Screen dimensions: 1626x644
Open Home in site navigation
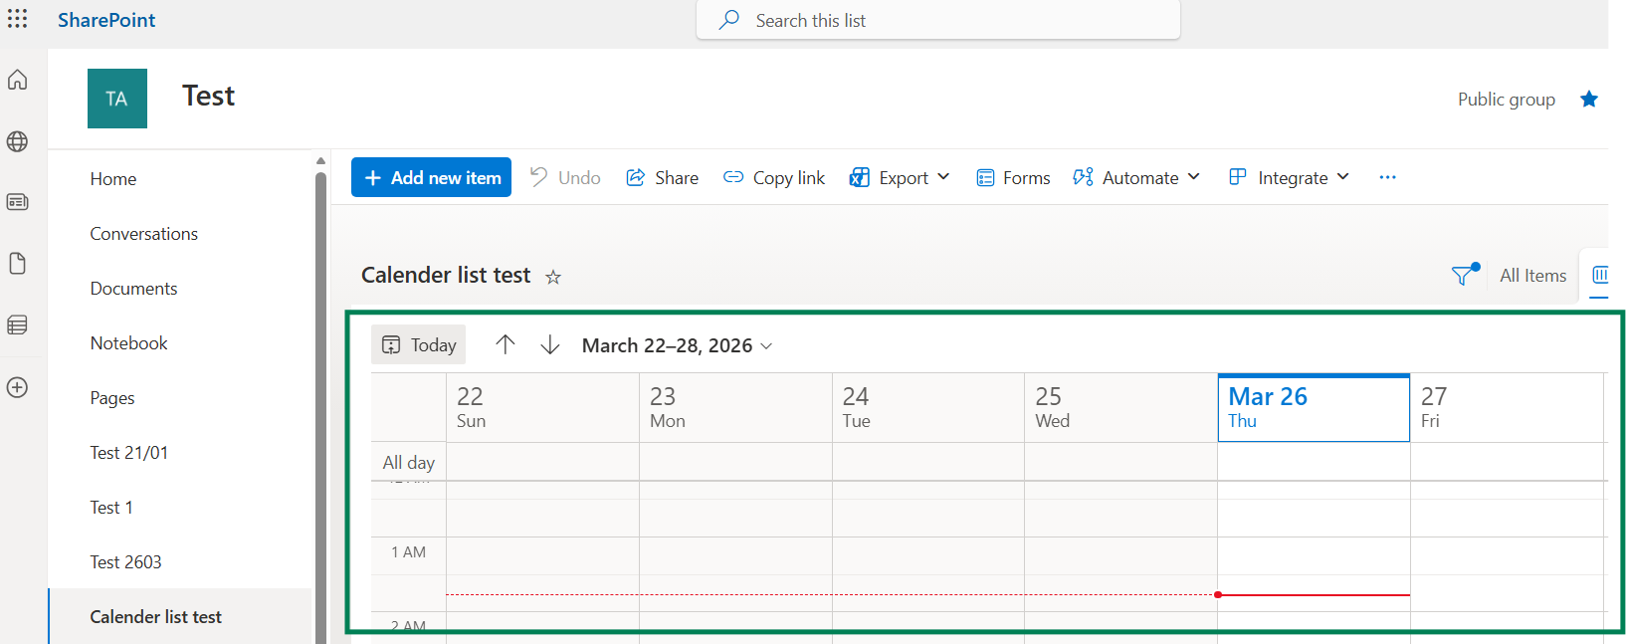pyautogui.click(x=113, y=179)
